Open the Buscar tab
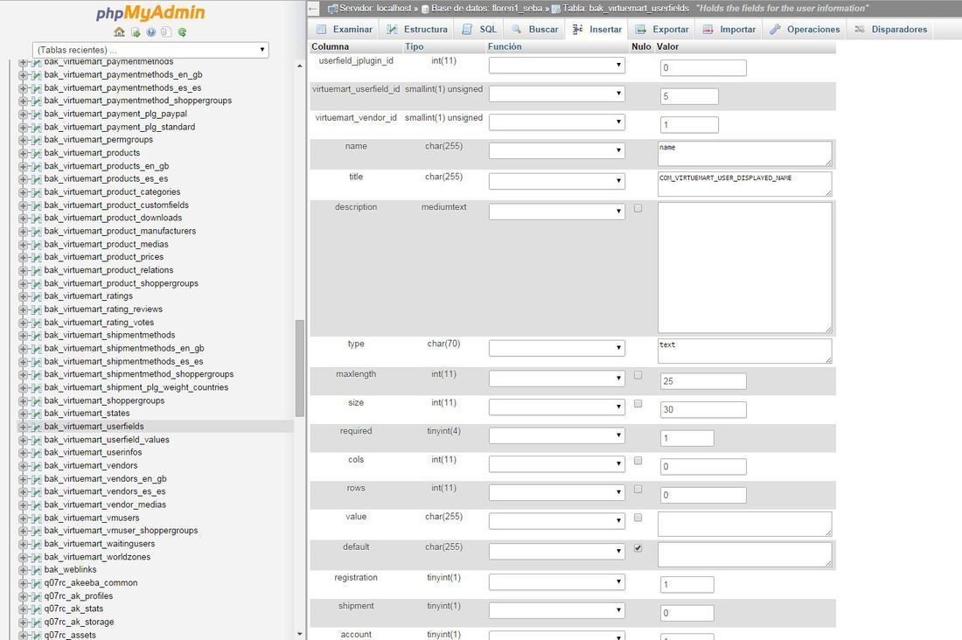The height and width of the screenshot is (640, 962). (x=535, y=30)
